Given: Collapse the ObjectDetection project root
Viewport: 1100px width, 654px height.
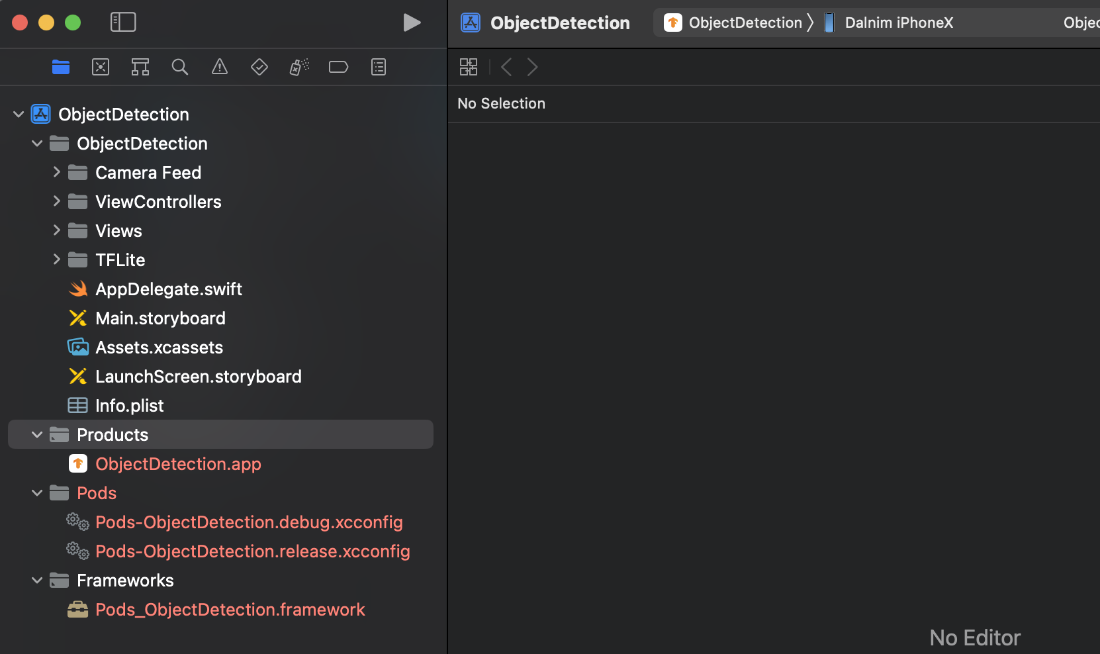Looking at the screenshot, I should [x=19, y=115].
